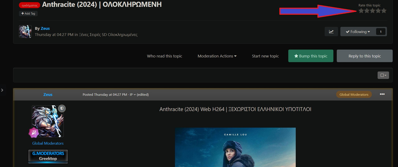Screen dimensions: 398x167
Task: Click the Add Tag button
Action: 28,13
